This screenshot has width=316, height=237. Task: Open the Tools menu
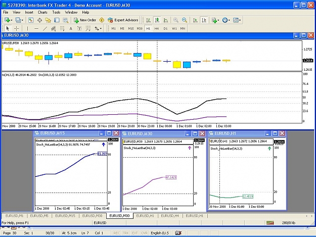(x=56, y=12)
